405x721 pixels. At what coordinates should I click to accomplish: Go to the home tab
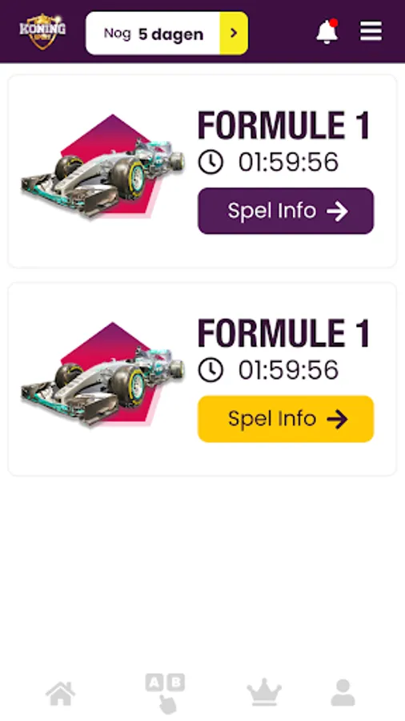pos(61,694)
